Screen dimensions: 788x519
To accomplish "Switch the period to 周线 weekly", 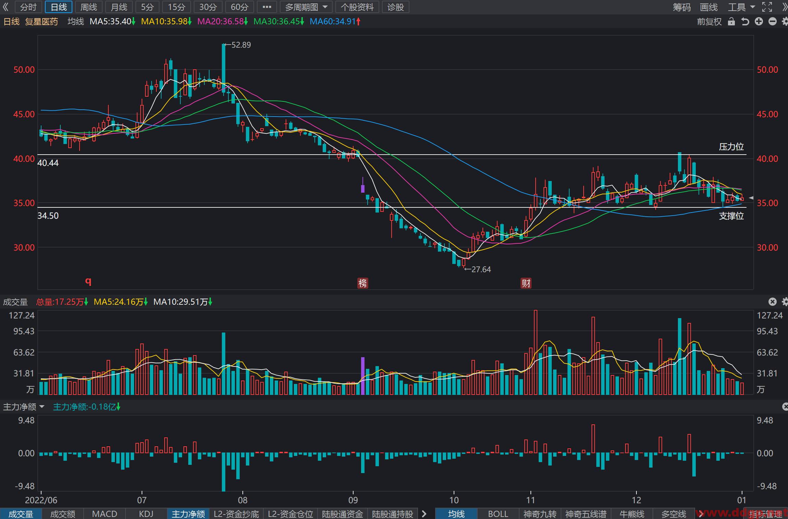I will pos(89,7).
